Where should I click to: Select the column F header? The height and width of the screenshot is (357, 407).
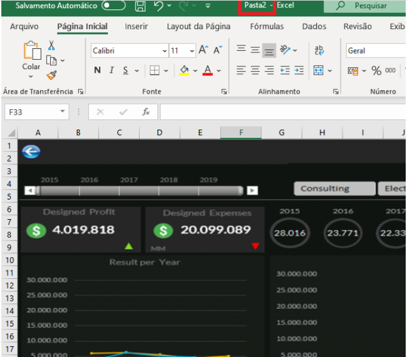point(241,132)
